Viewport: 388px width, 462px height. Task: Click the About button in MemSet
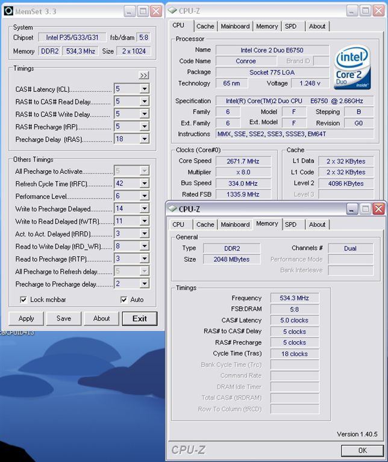(101, 318)
